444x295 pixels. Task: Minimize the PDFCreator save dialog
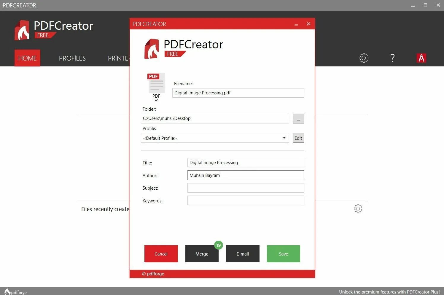click(x=296, y=24)
